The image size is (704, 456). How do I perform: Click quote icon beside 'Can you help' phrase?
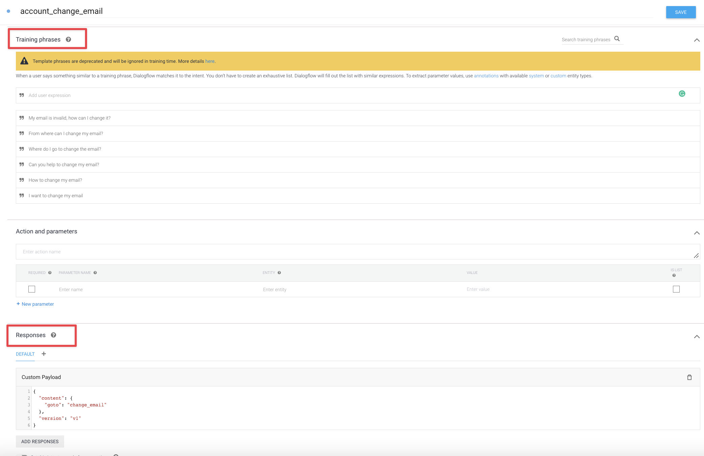22,164
